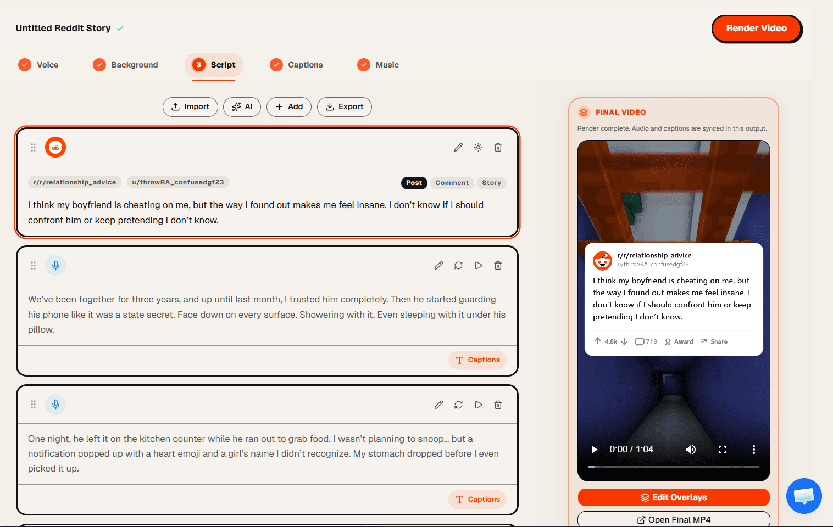Click the Render Video button
Screen dimensions: 833x527
[757, 28]
